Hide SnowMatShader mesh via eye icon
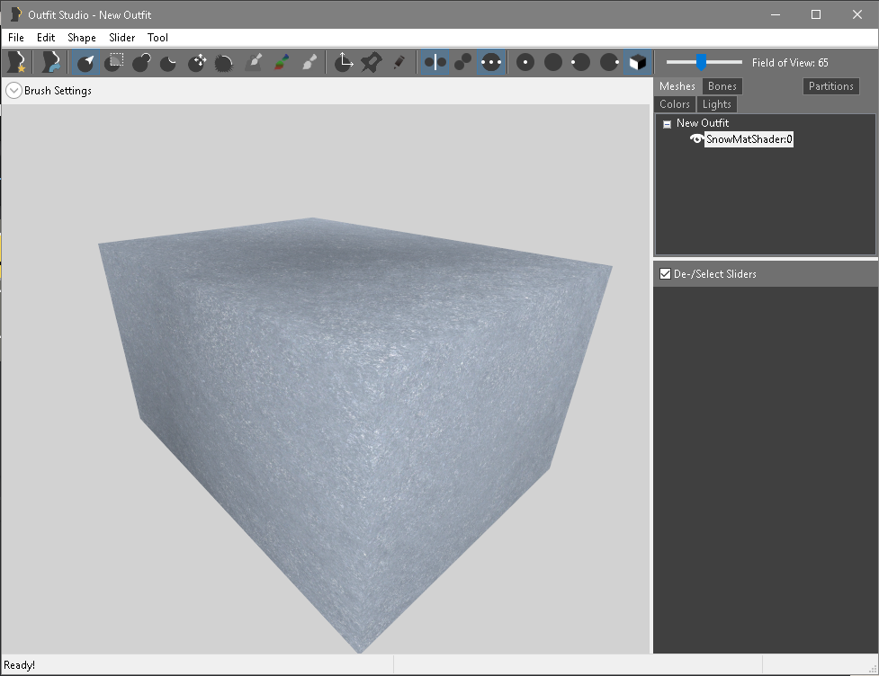This screenshot has height=676, width=879. click(x=695, y=139)
